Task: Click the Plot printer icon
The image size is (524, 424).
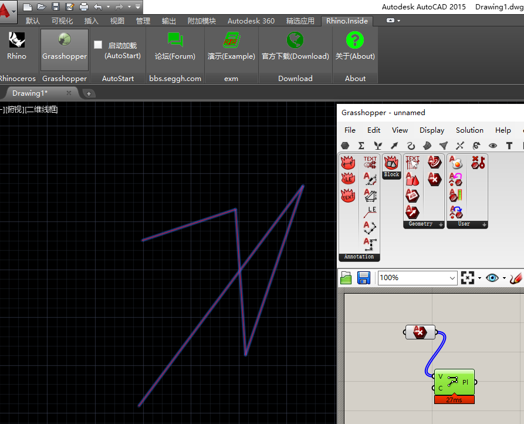Action: point(83,6)
